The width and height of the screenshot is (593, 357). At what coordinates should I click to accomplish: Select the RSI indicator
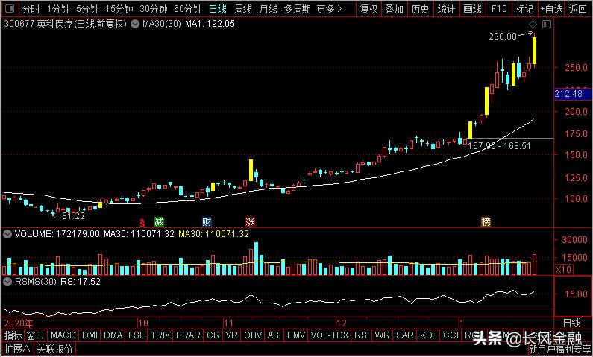(362, 335)
